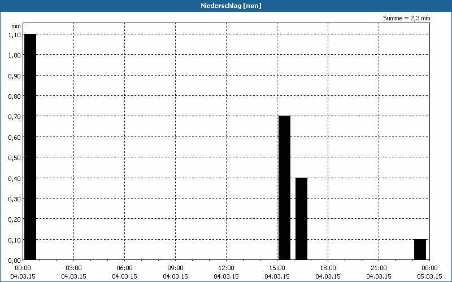452x282 pixels.
Task: Click the 0,50 y-axis value label
Action: point(15,158)
